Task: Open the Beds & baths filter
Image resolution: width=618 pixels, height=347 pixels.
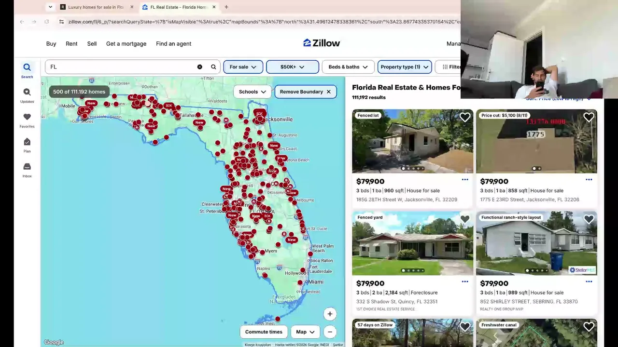Action: click(x=348, y=67)
